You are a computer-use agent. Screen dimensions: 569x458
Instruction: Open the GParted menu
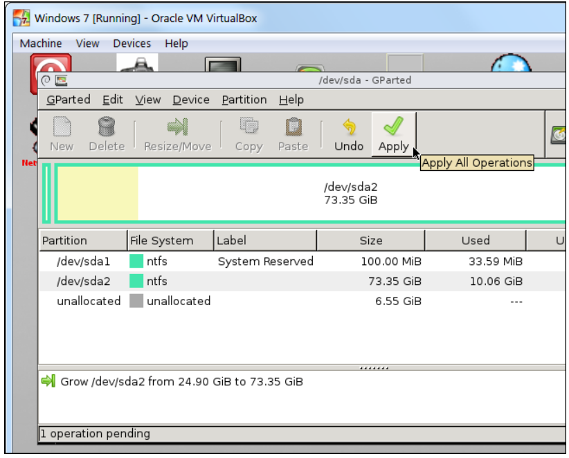tap(69, 100)
